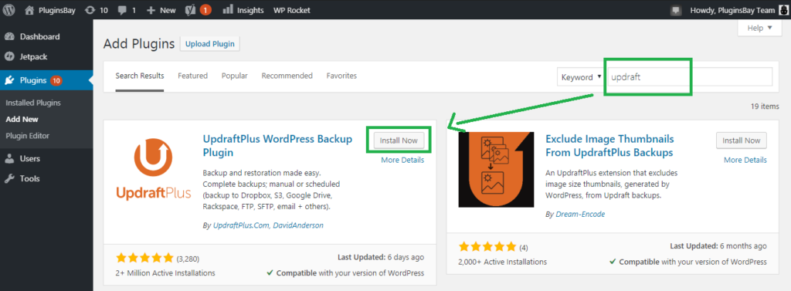The height and width of the screenshot is (291, 791).
Task: Open UpdraftPlus WordPress Backup Plugin title
Action: pos(277,145)
